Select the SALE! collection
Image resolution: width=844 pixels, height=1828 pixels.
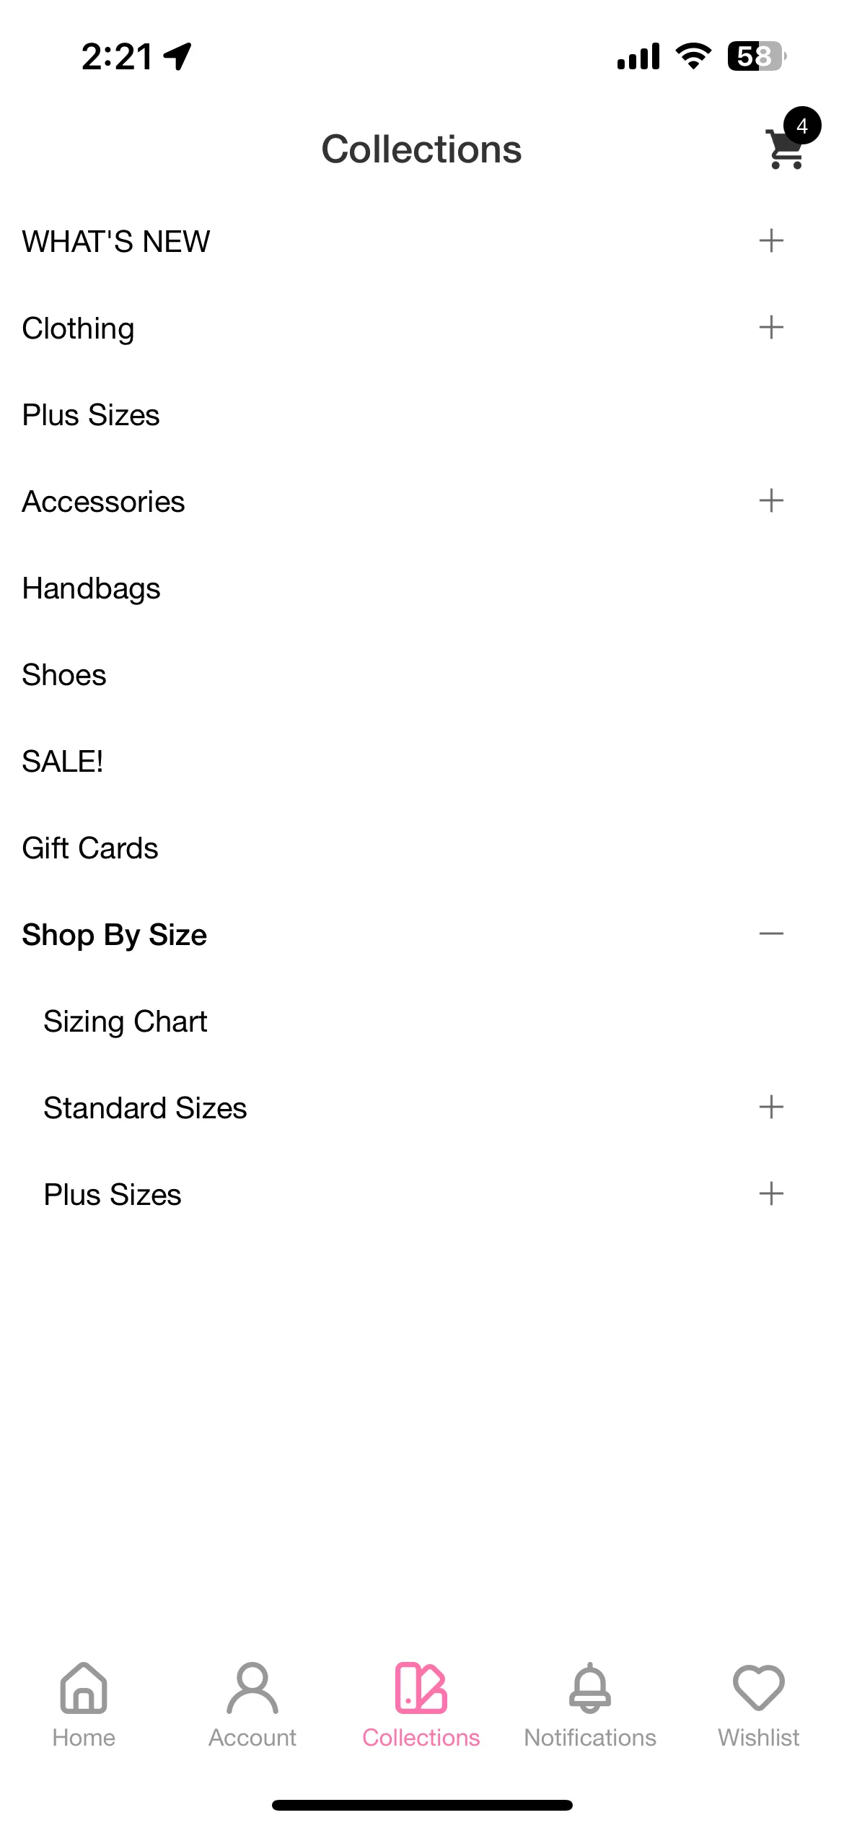pyautogui.click(x=63, y=762)
